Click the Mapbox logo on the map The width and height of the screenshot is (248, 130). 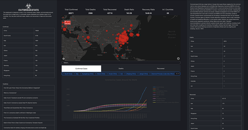click(x=64, y=59)
